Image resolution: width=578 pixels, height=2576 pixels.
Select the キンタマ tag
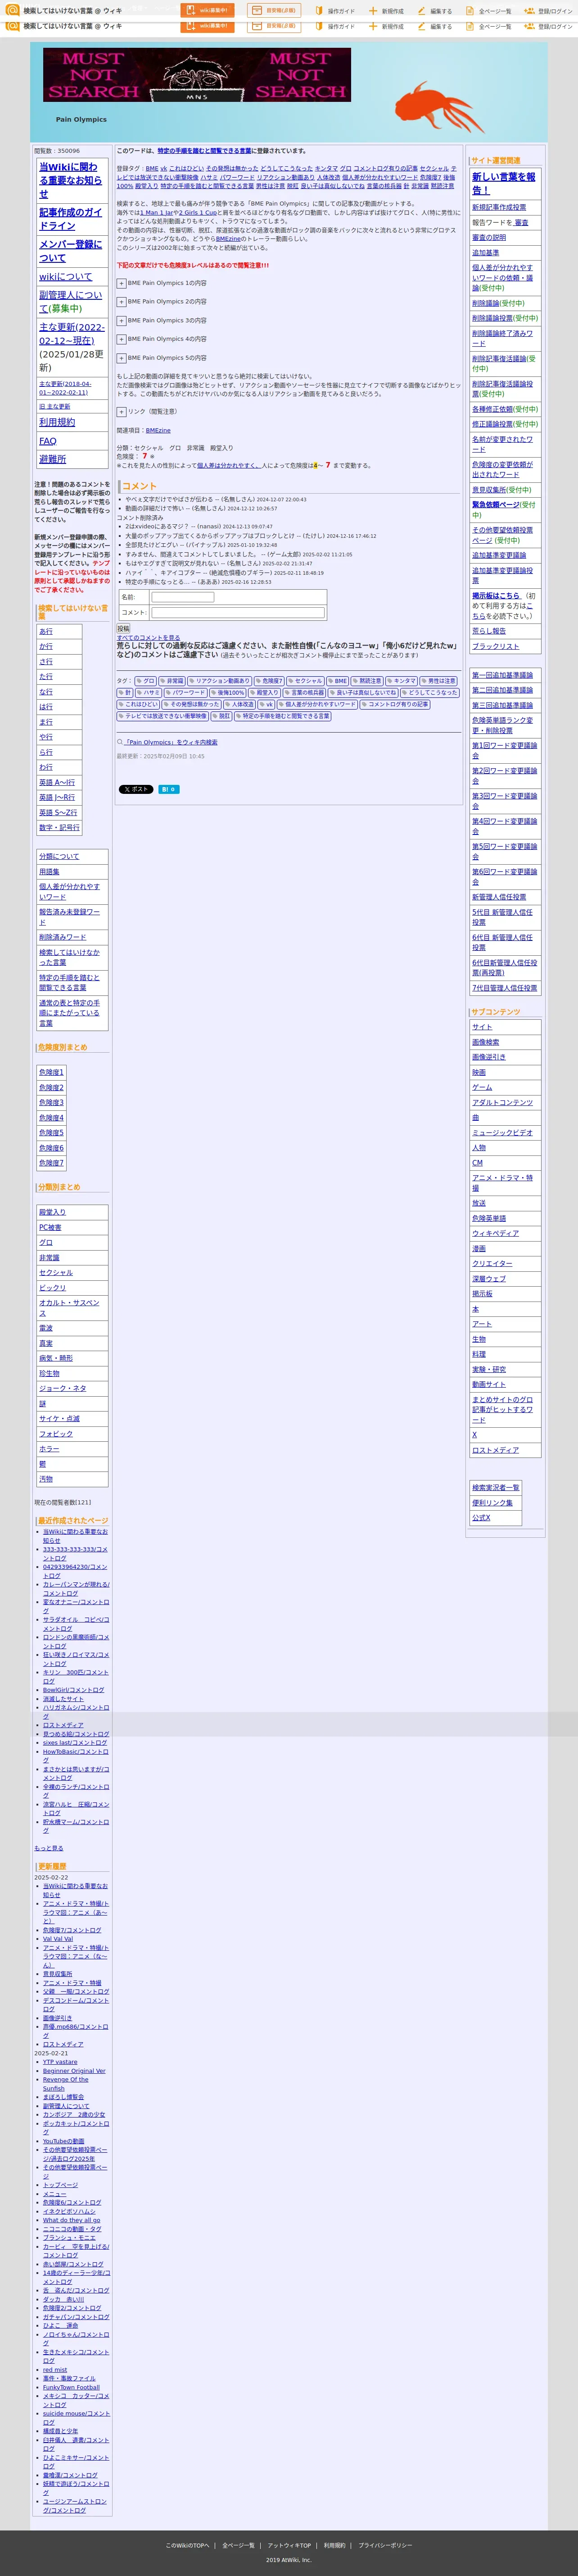401,681
